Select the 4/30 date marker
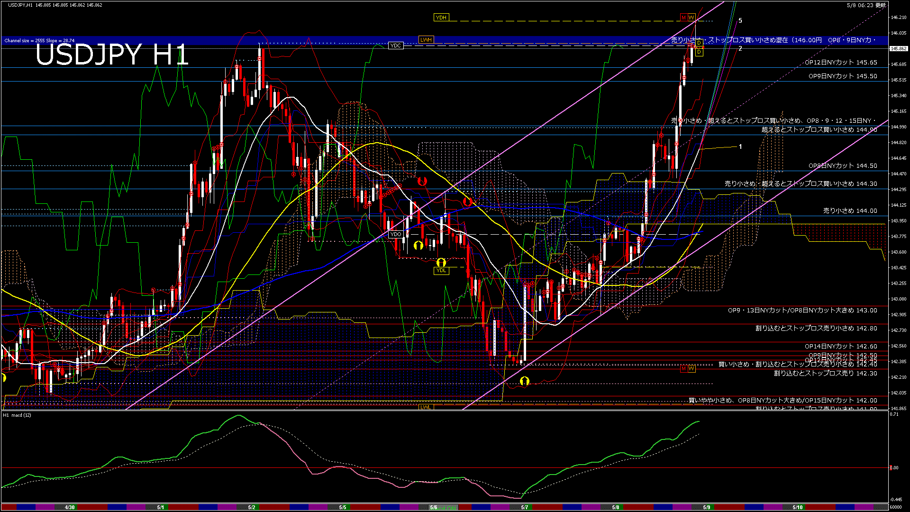The height and width of the screenshot is (512, 910). click(x=70, y=507)
